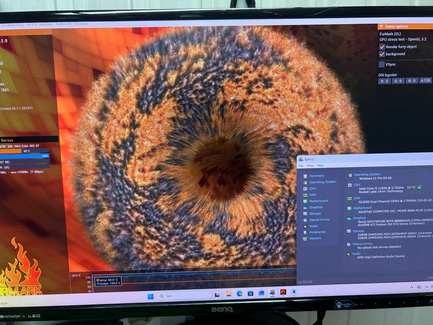
Task: Click the Windows Start button
Action: 151,297
